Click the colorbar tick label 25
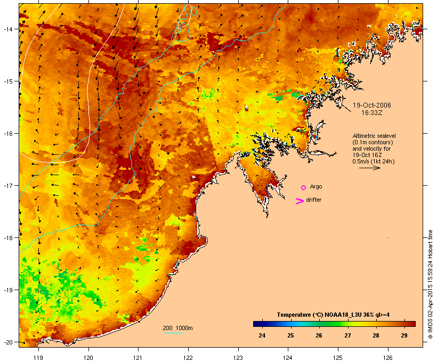Image resolution: width=437 pixels, height=362 pixels. click(290, 335)
